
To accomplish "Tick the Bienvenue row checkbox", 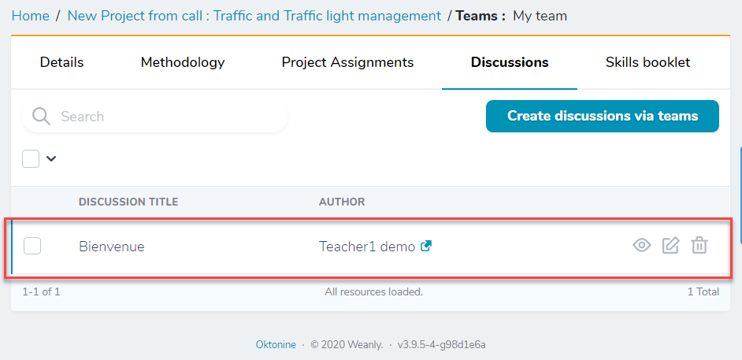I will pyautogui.click(x=32, y=246).
